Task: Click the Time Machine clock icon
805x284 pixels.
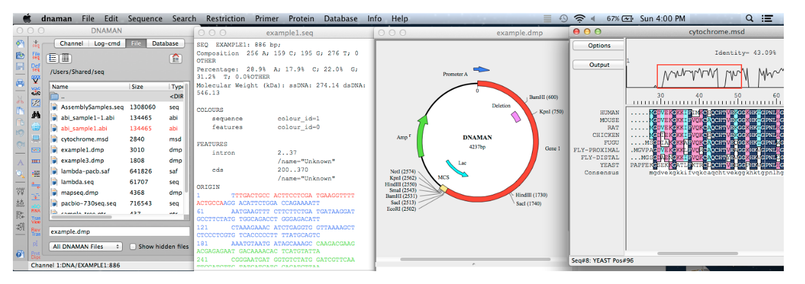Action: pos(563,19)
